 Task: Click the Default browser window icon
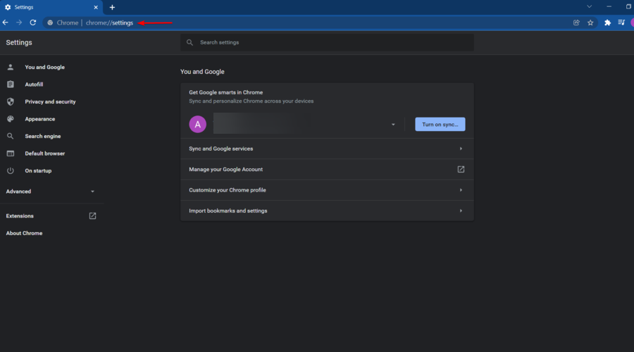[11, 153]
